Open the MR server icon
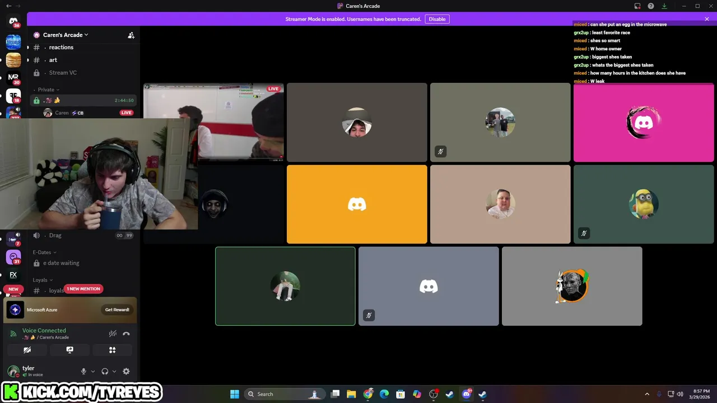 13,78
